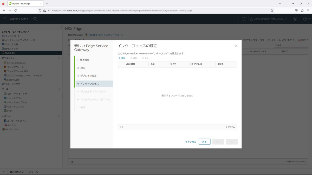Sort by vNIC 番号 column header
The image size is (312, 175).
(131, 64)
